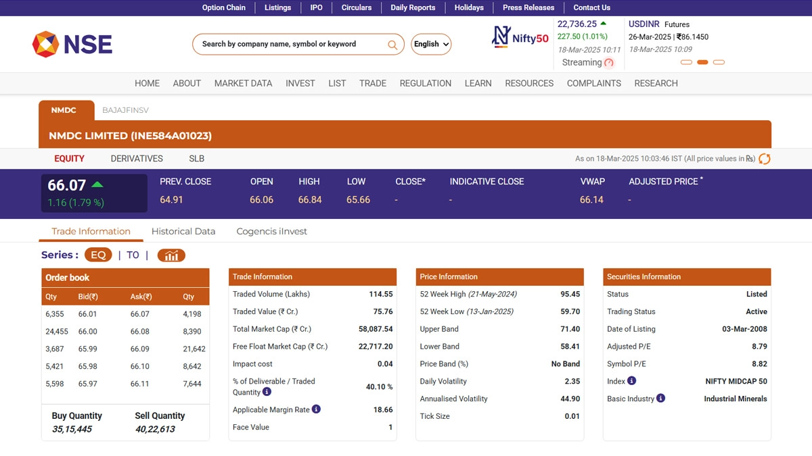Image resolution: width=812 pixels, height=456 pixels.
Task: Click info icon next to Applicable Margin Rate
Action: 316,409
